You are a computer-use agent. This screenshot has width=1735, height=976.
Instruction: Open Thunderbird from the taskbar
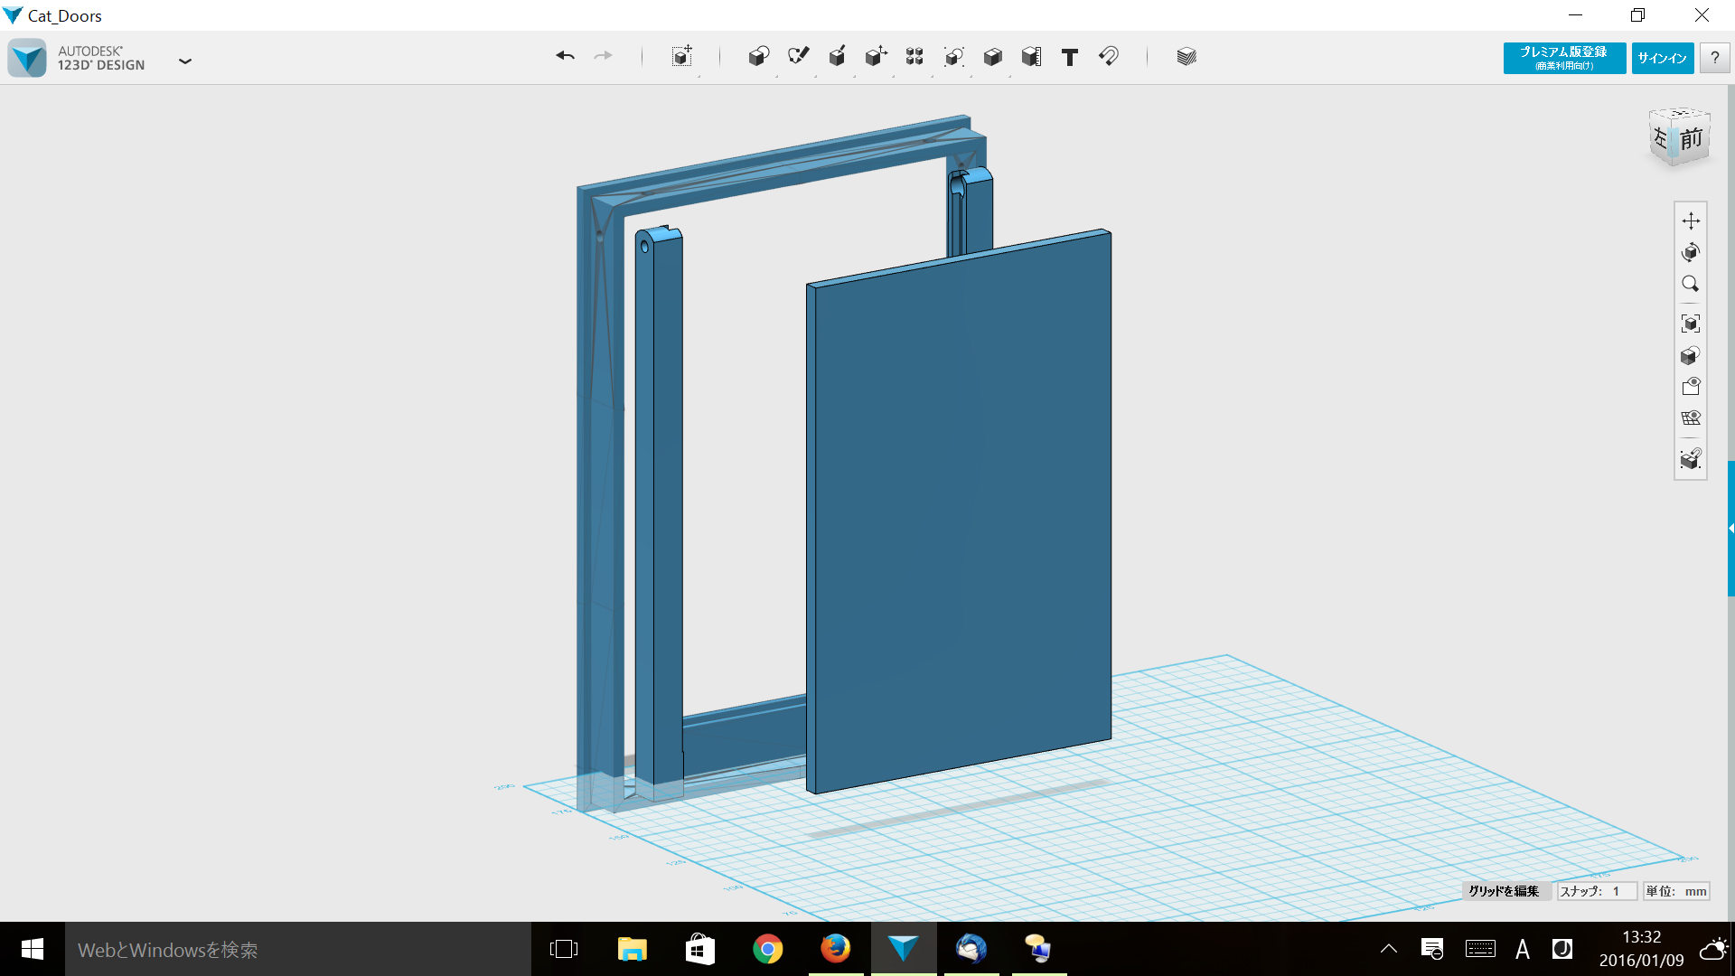pos(971,949)
